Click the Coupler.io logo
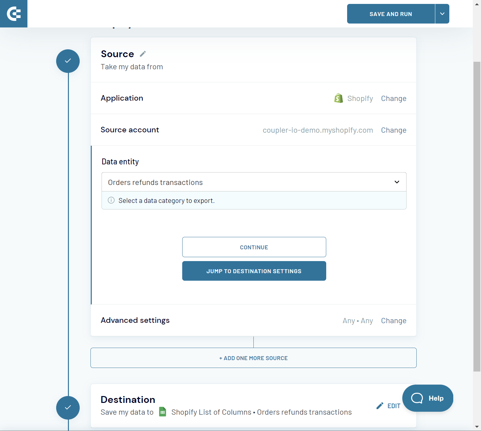The width and height of the screenshot is (481, 431). pos(14,14)
